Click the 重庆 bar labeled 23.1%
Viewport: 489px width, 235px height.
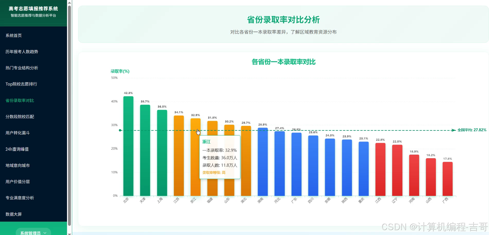[x=363, y=169]
